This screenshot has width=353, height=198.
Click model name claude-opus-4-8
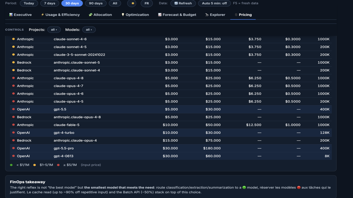(x=68, y=78)
